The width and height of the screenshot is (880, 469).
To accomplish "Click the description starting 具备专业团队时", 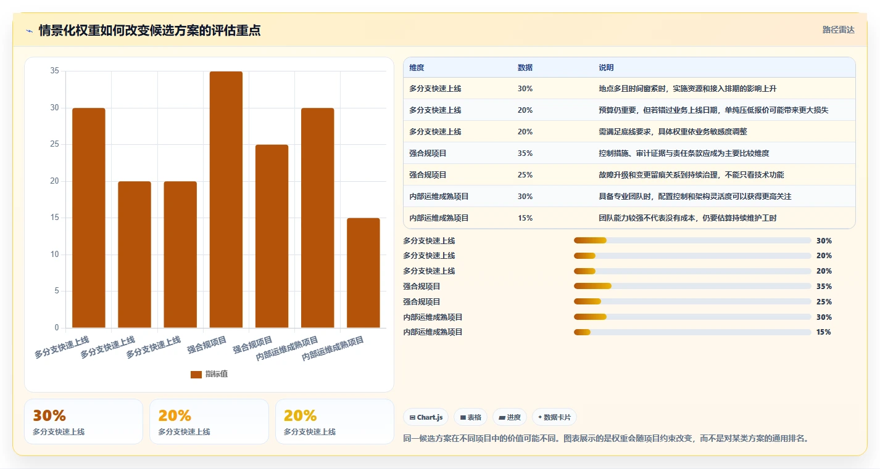I will pos(695,197).
